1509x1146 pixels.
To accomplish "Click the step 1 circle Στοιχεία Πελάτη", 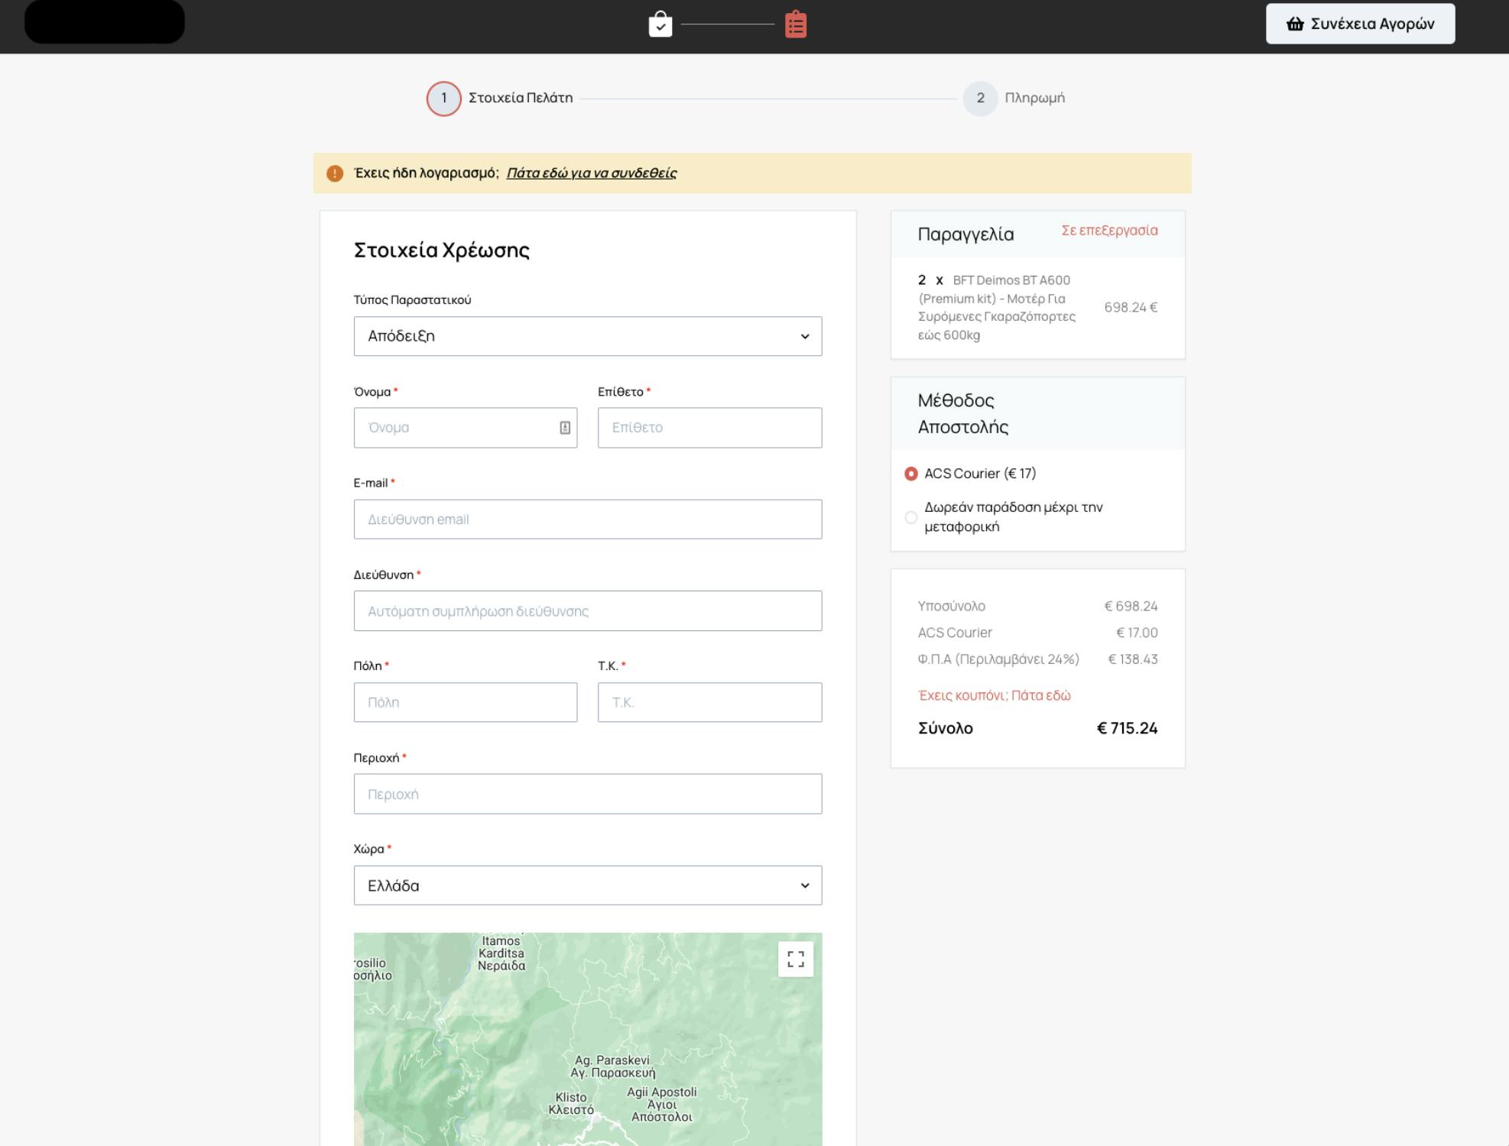I will 443,99.
